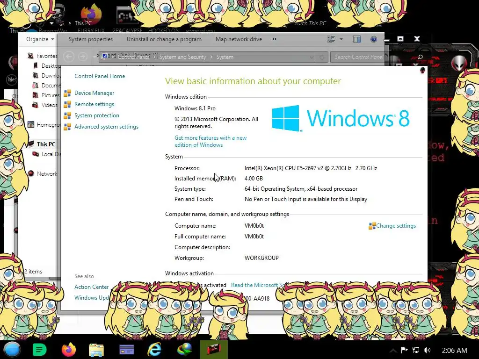This screenshot has height=359, width=479.
Task: Click volume speaker icon in tray
Action: pyautogui.click(x=427, y=350)
